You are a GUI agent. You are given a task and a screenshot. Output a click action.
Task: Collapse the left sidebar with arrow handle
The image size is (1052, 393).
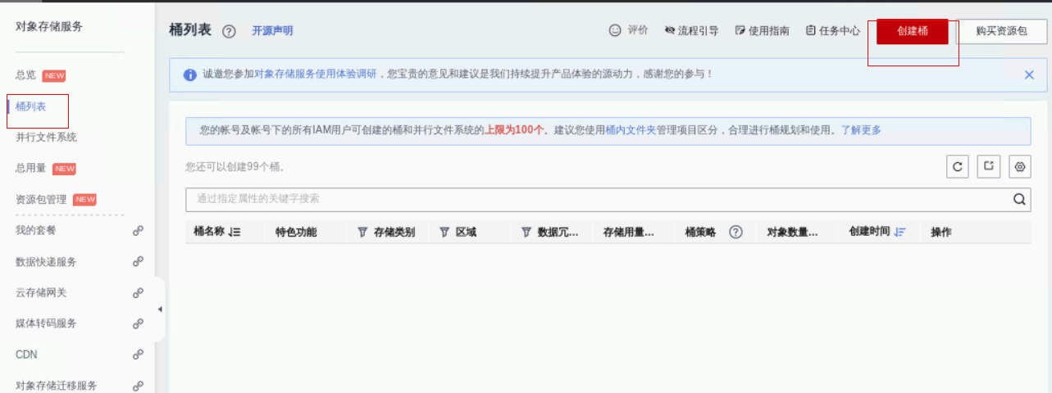point(160,309)
